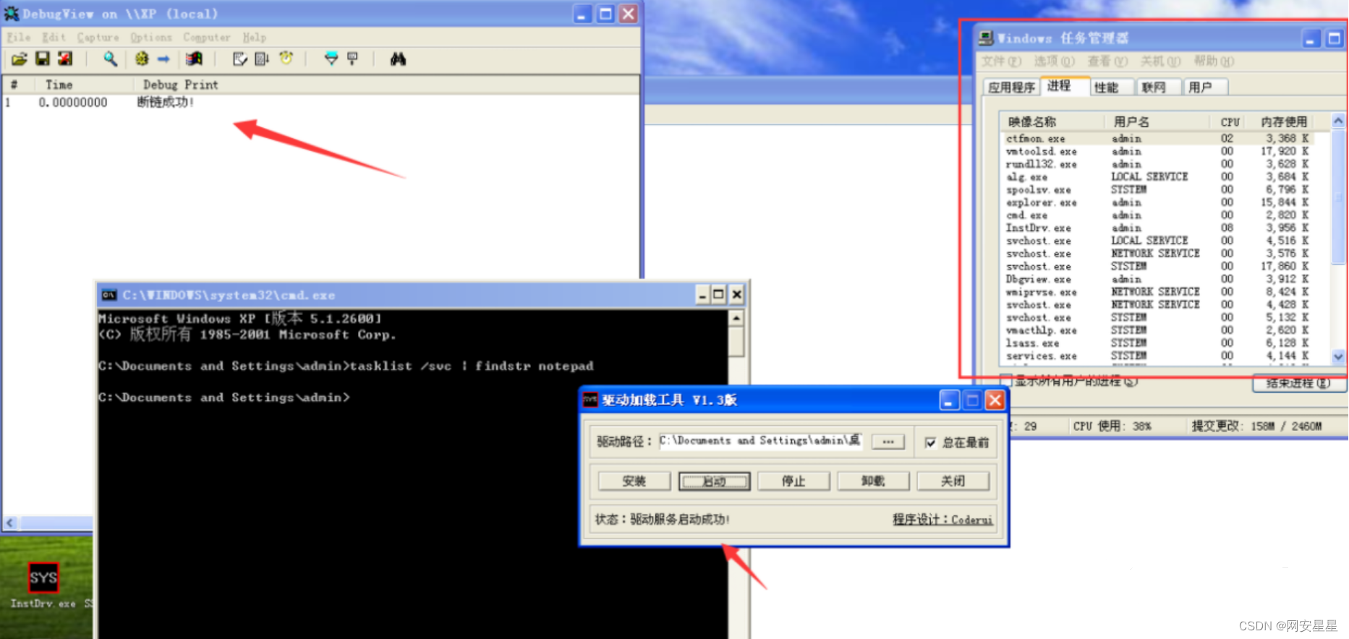This screenshot has width=1349, height=639.
Task: Click scroll-up arrow of Task Manager process list
Action: [1338, 121]
